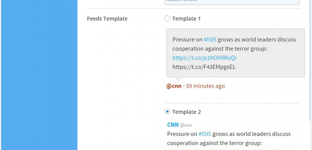Click the Template 2 tweet text about world leaders

click(x=229, y=138)
